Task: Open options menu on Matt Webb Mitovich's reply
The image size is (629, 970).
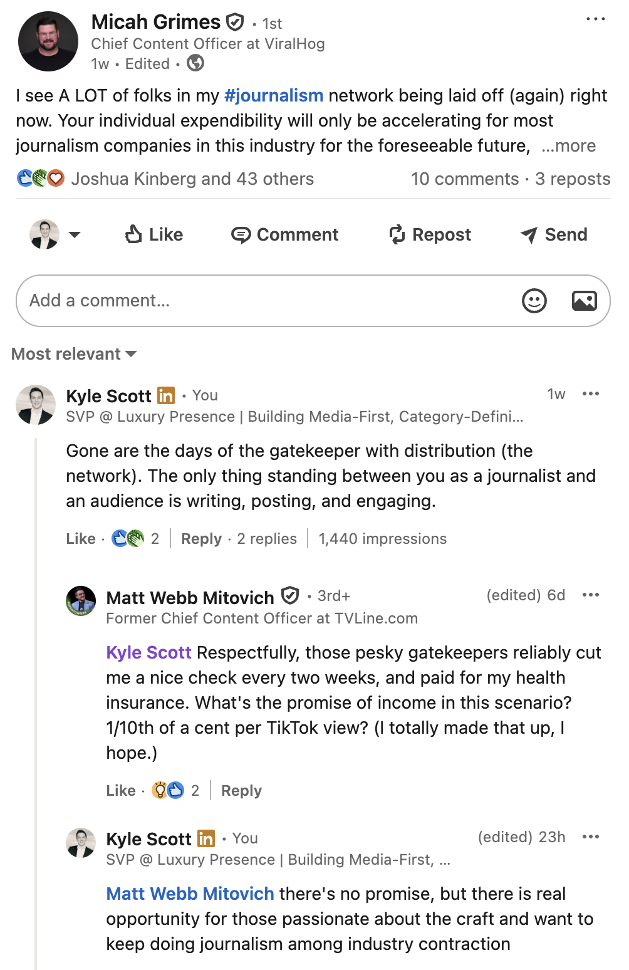Action: [591, 595]
